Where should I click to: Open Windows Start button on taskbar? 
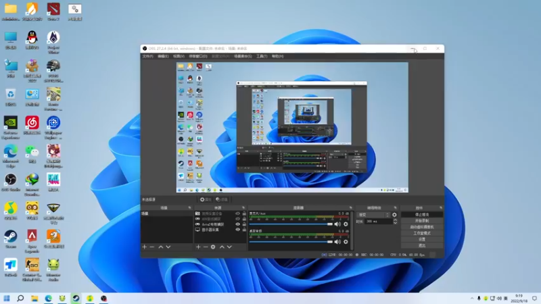[x=7, y=298]
